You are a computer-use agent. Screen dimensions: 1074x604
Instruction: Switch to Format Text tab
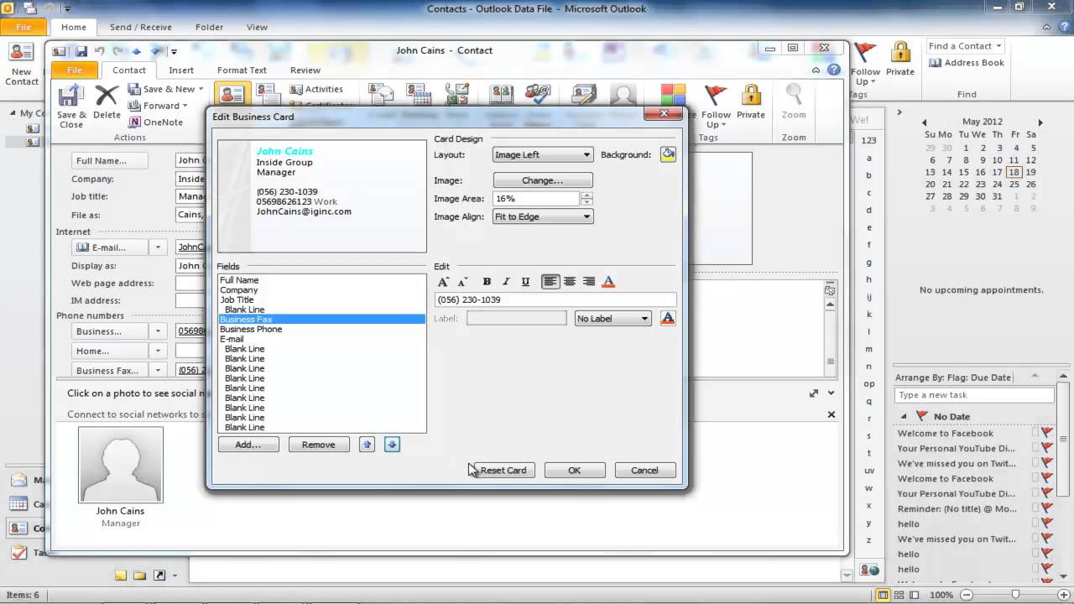[x=242, y=70]
